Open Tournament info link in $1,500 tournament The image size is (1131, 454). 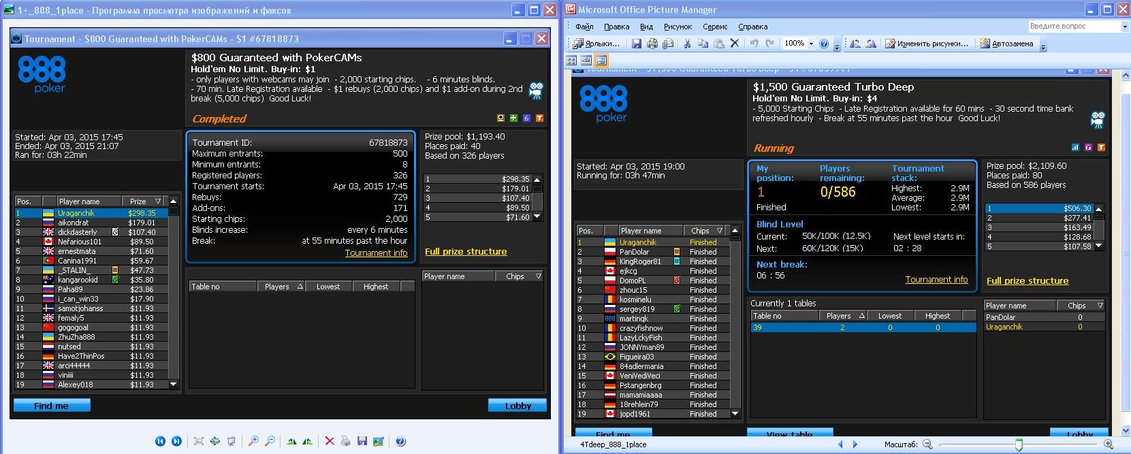[x=936, y=280]
